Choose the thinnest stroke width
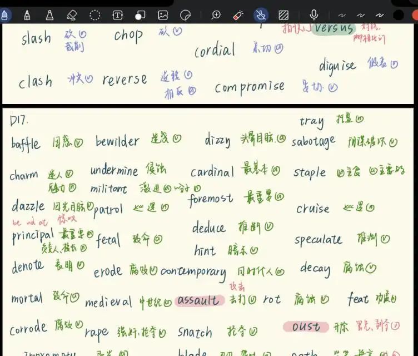The image size is (418, 356). coord(342,15)
